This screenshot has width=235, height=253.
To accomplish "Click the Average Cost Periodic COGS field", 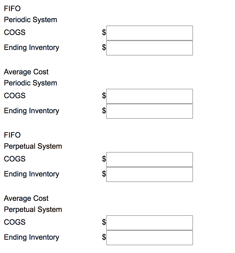I will click(149, 96).
